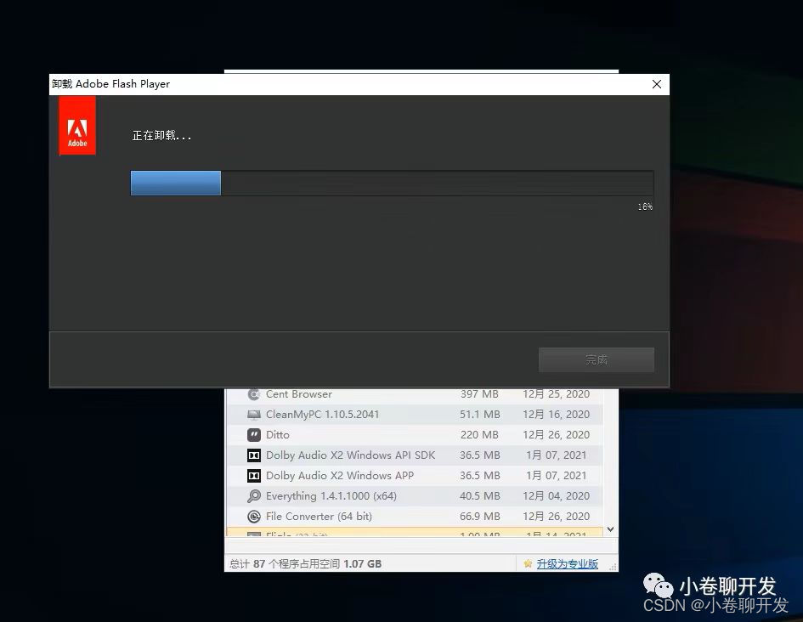
Task: Select Dolby Audio X2 Windows APP name
Action: tap(340, 476)
